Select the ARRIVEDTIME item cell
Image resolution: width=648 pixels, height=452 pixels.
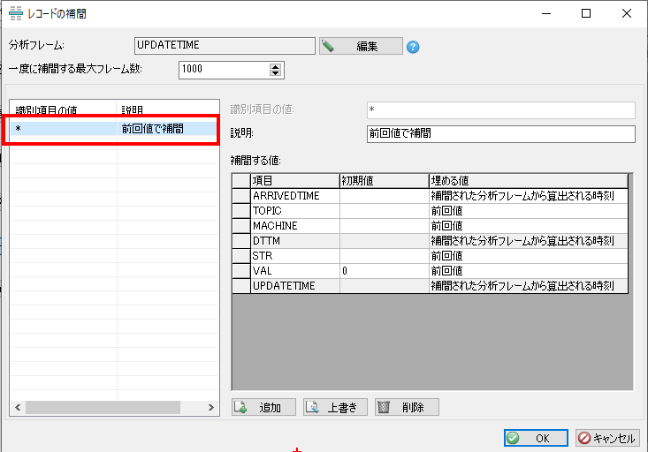tap(295, 196)
